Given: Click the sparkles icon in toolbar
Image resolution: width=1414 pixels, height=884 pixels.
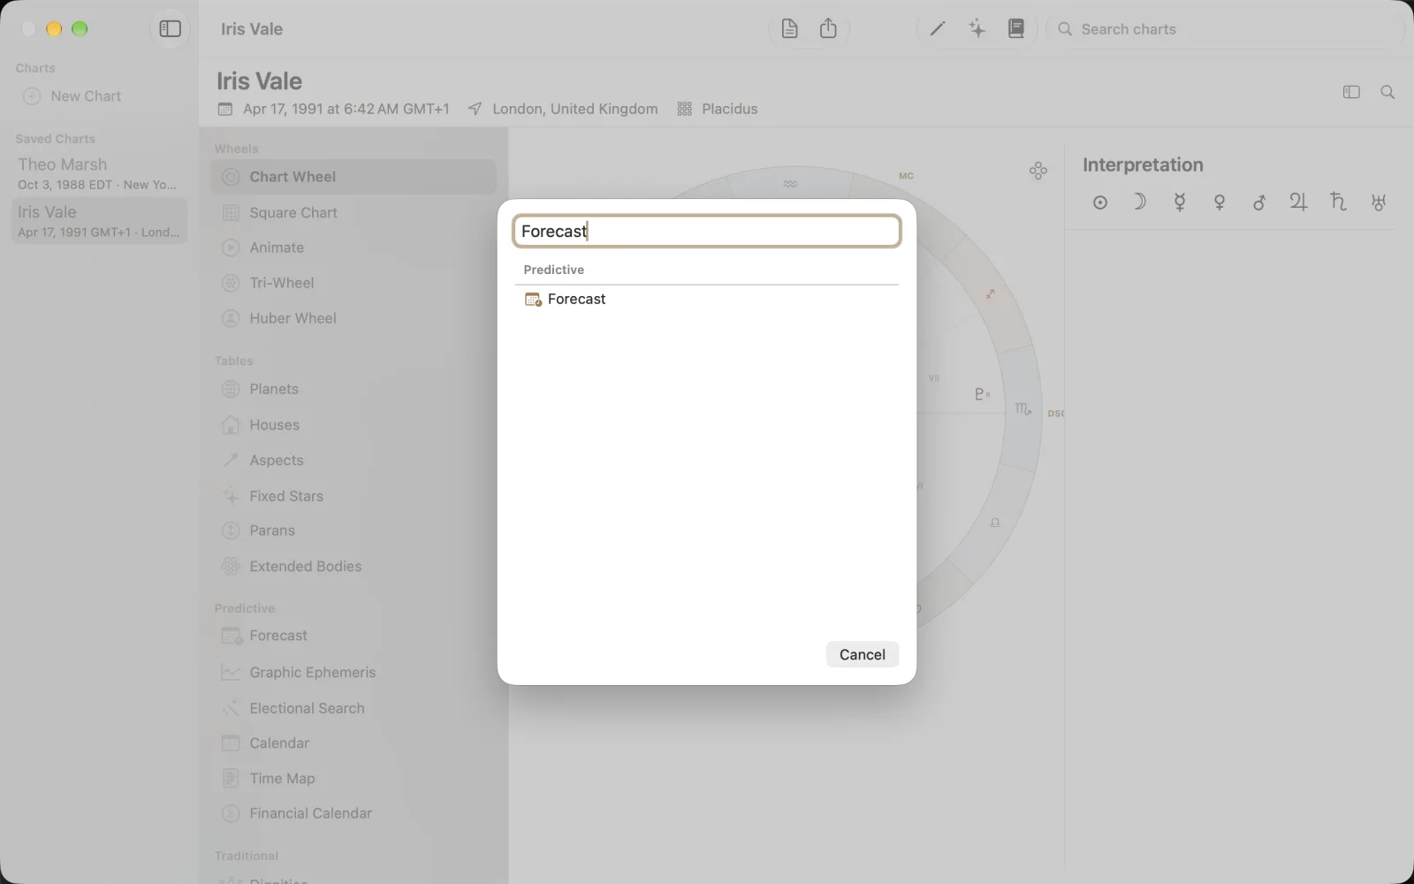Looking at the screenshot, I should (x=977, y=29).
